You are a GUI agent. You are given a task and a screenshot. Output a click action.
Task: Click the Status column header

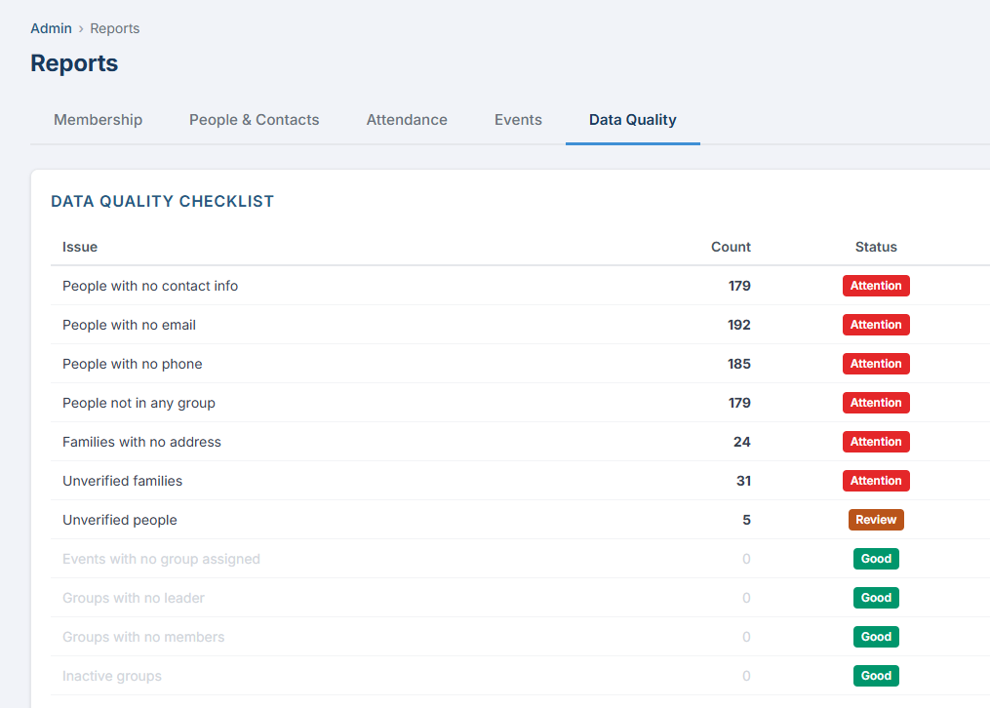[875, 247]
